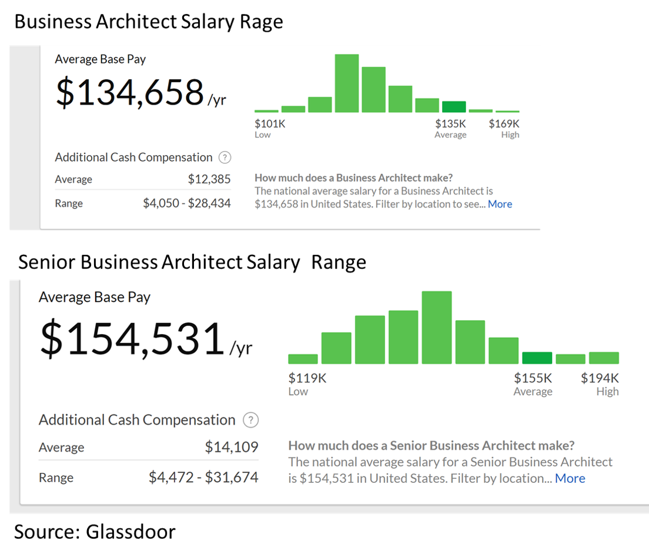Open More in the Senior Business Architect description
Screen dimensions: 649x558
[570, 478]
